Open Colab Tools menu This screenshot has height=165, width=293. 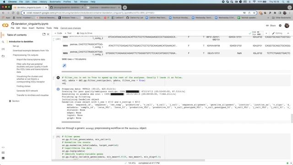click(49, 28)
